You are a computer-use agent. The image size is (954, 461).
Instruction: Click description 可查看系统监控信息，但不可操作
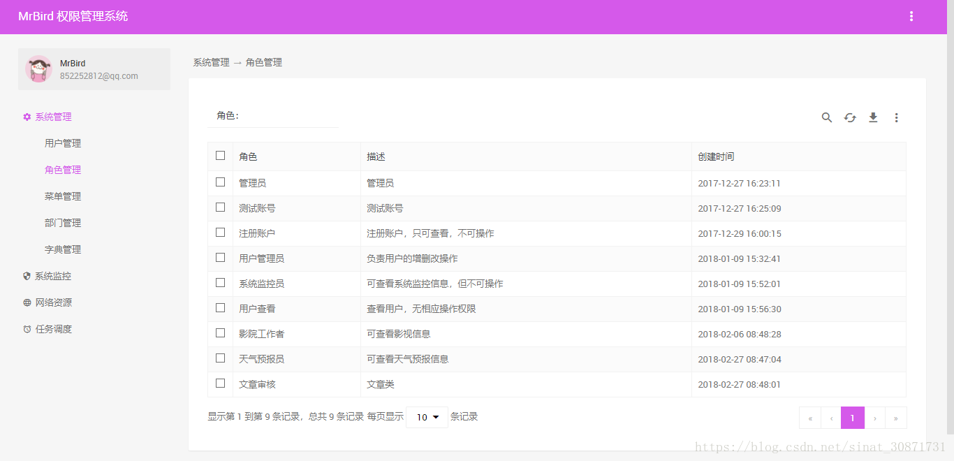(x=435, y=284)
